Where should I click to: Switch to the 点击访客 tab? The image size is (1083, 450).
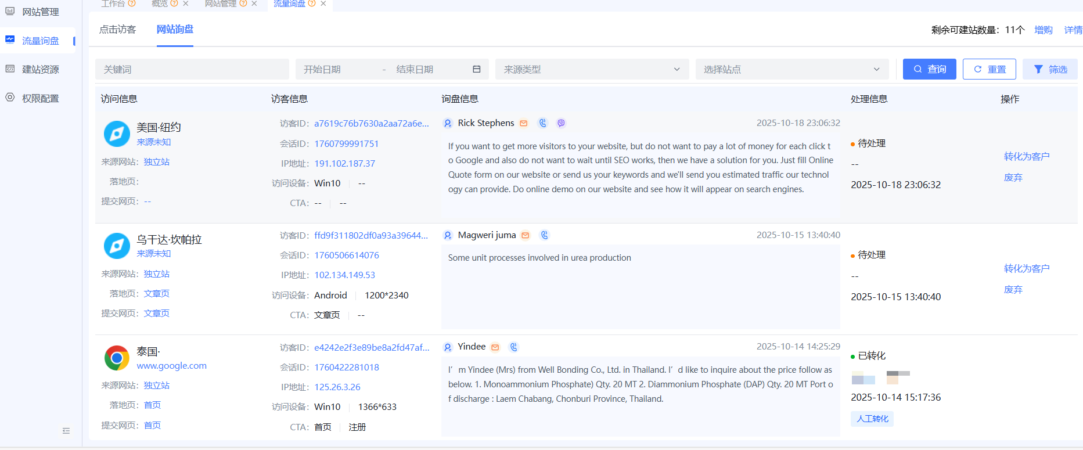118,30
